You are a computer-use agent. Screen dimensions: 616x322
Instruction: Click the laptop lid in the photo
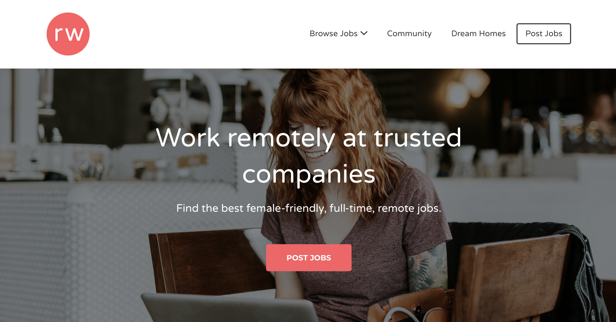[230, 308]
